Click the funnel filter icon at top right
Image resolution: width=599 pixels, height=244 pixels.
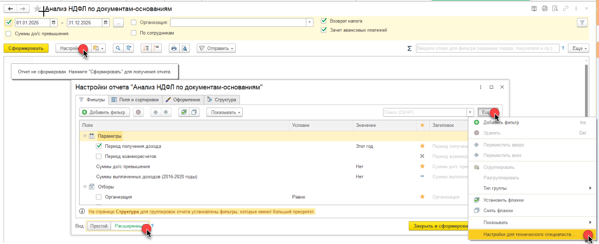click(582, 23)
